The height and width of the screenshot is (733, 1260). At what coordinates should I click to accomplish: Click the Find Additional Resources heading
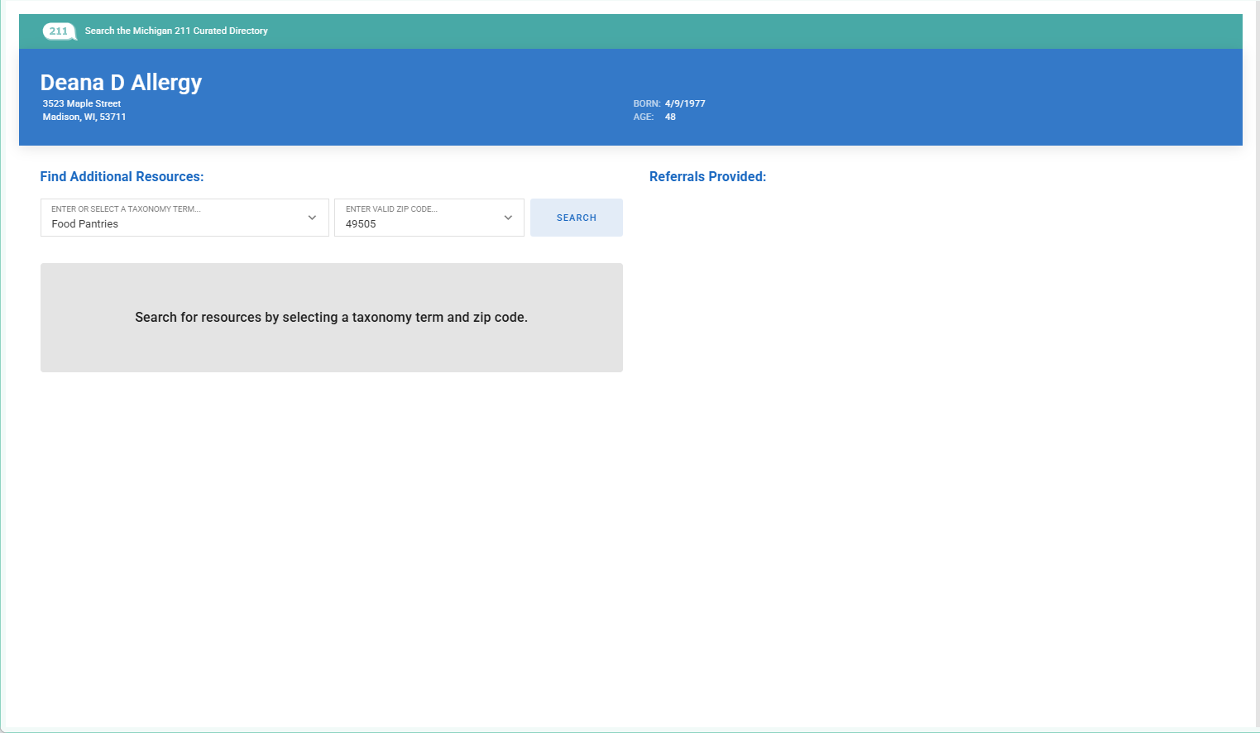(x=122, y=176)
